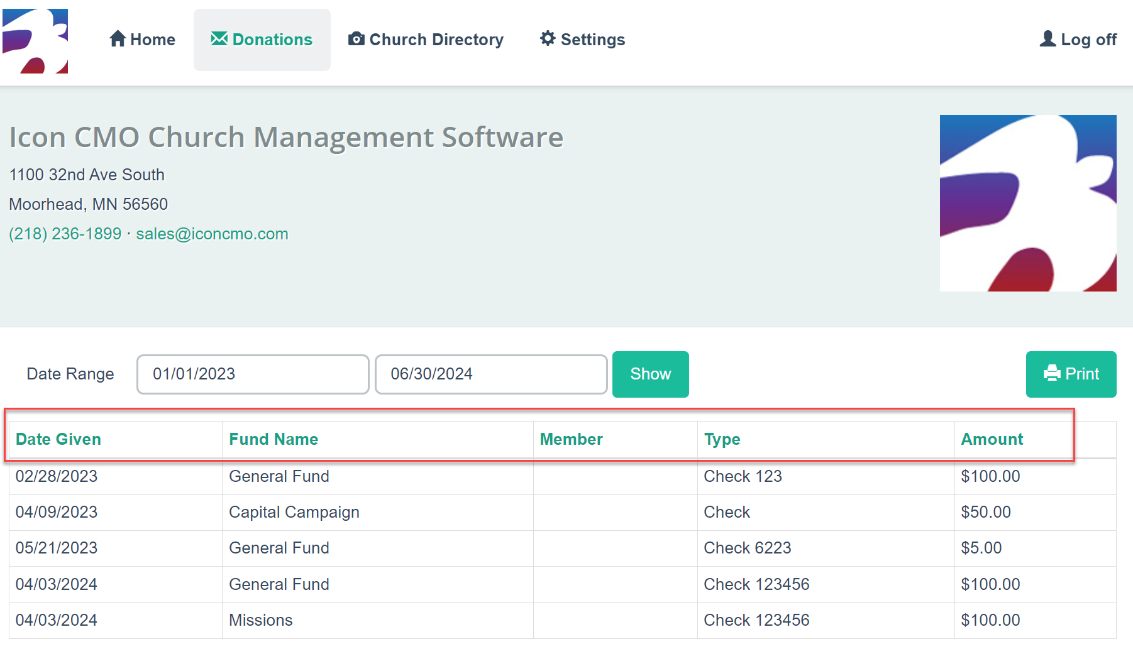This screenshot has height=654, width=1133.
Task: Show donations for the date range
Action: 651,374
